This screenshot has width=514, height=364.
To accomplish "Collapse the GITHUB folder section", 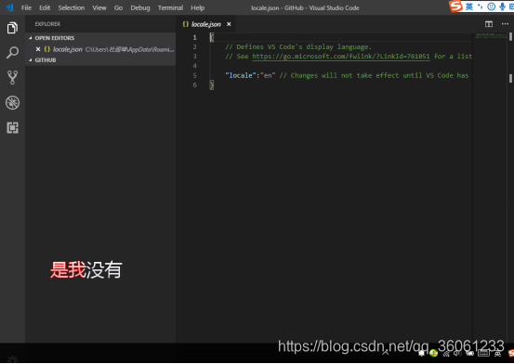I will pyautogui.click(x=30, y=60).
